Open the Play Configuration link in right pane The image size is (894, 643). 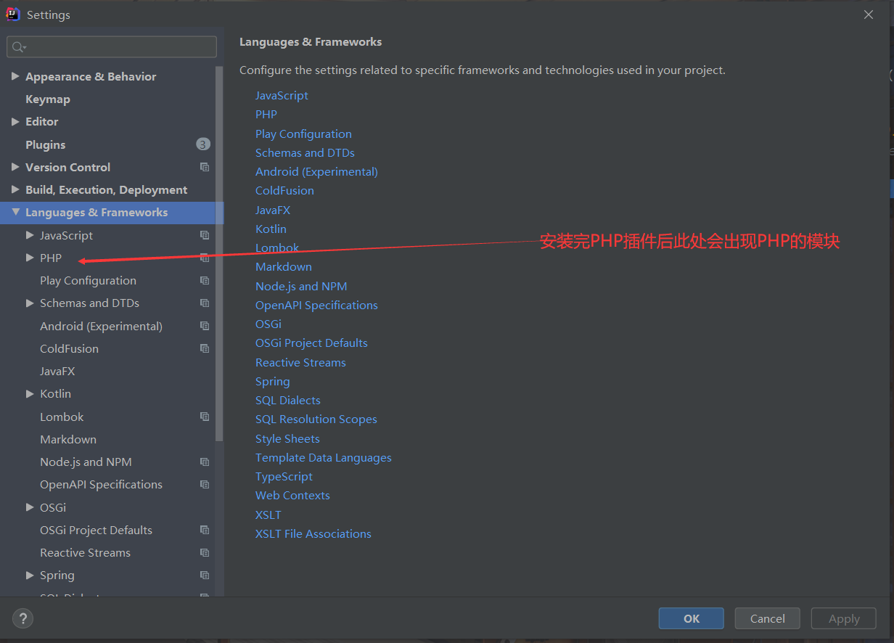303,134
